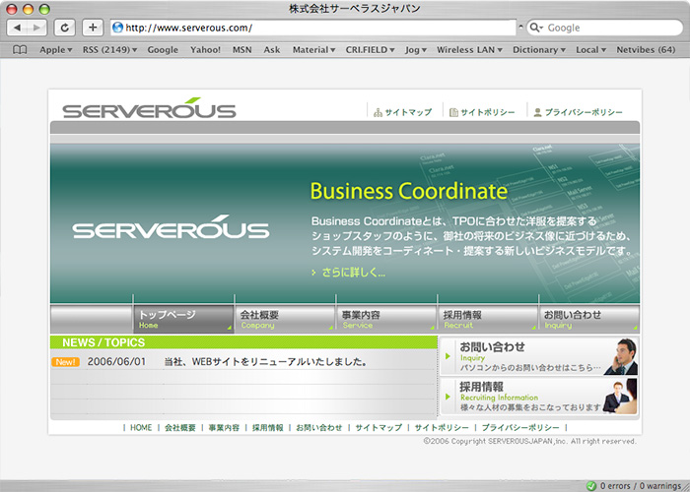The height and width of the screenshot is (492, 690).
Task: Click the SERVEROUS logo in the page header
Action: [149, 108]
